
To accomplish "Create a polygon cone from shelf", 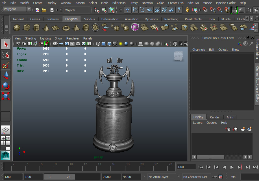I will 46,28.
